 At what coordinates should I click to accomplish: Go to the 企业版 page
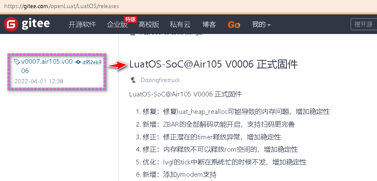[117, 25]
